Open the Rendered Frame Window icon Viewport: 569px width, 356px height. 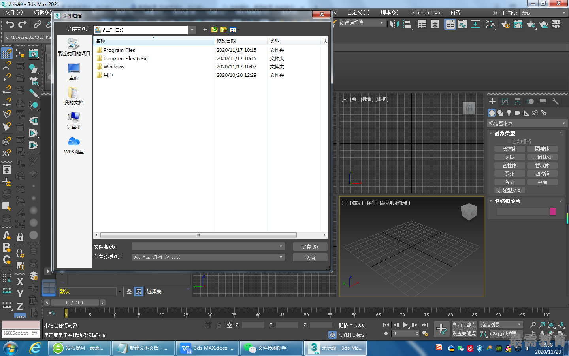pos(518,25)
